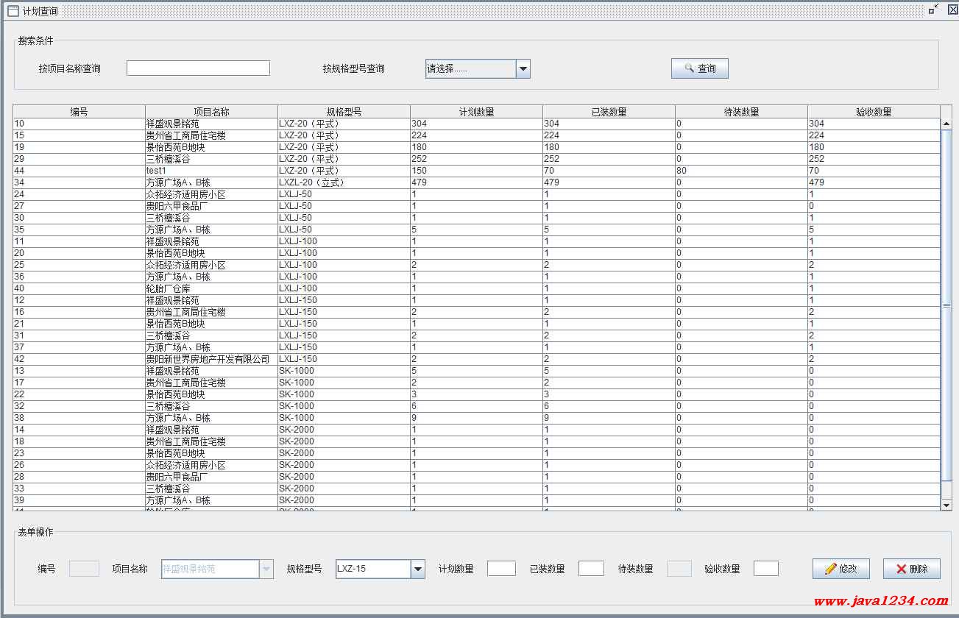The image size is (959, 618).
Task: Click row 38 planned quantity 9
Action: click(477, 418)
